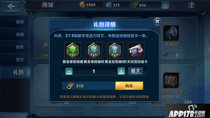Select the 黄金锋锐秘纹 rune icon
This screenshot has width=210, height=118.
(x=94, y=50)
